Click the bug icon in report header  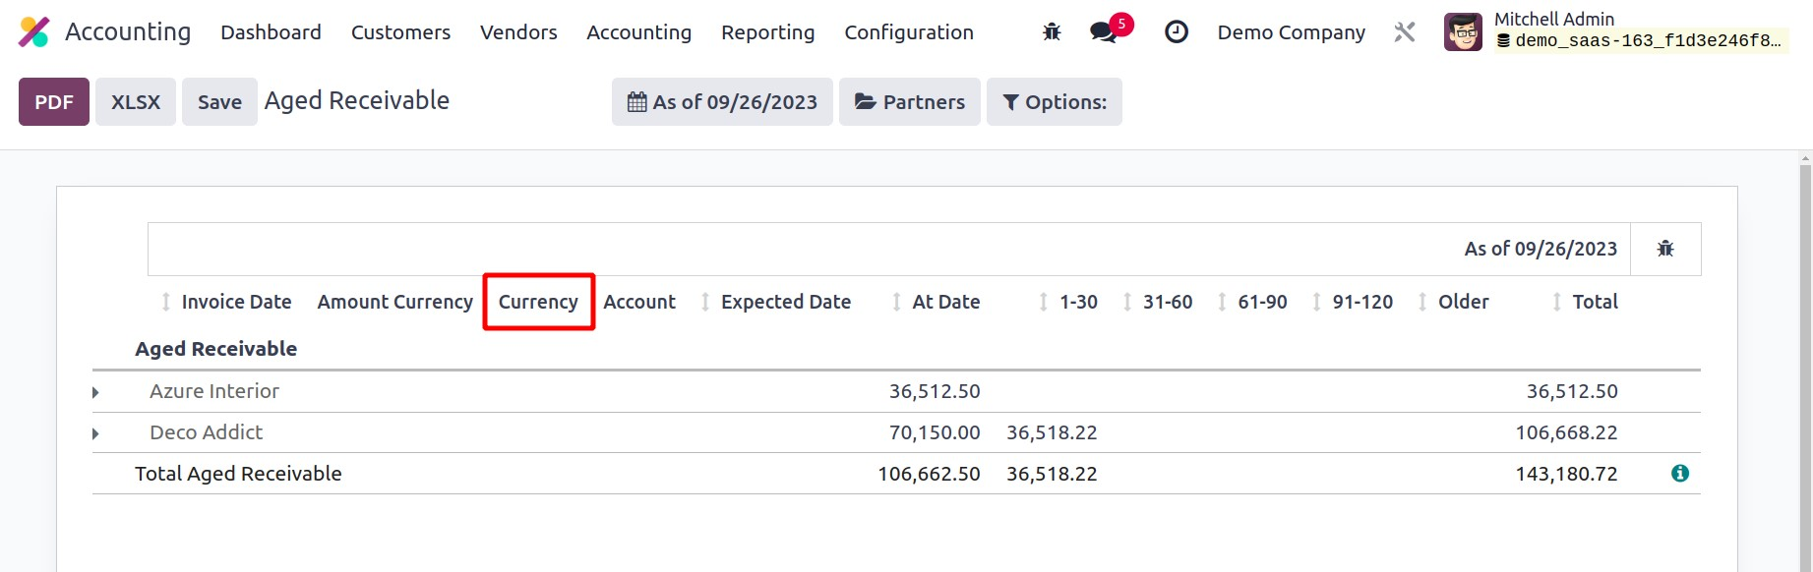[1664, 249]
